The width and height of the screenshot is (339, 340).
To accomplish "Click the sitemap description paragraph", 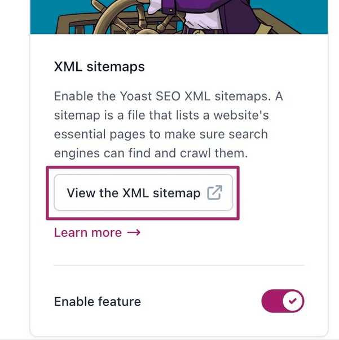I will coord(168,125).
